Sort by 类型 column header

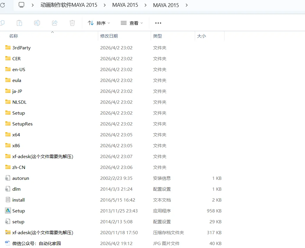pos(157,36)
